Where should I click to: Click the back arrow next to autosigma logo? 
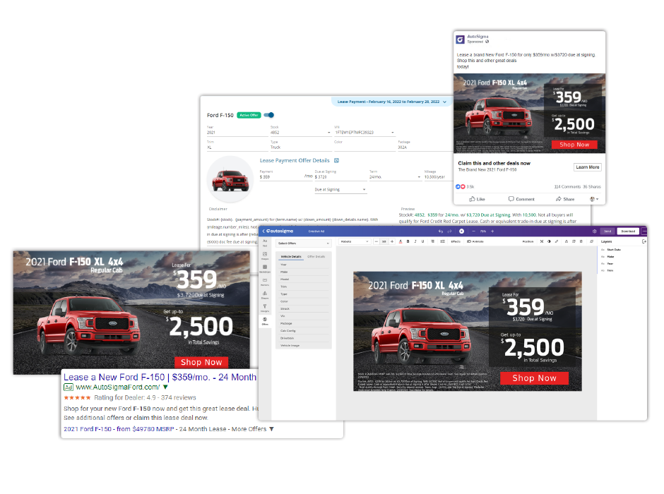pos(263,231)
